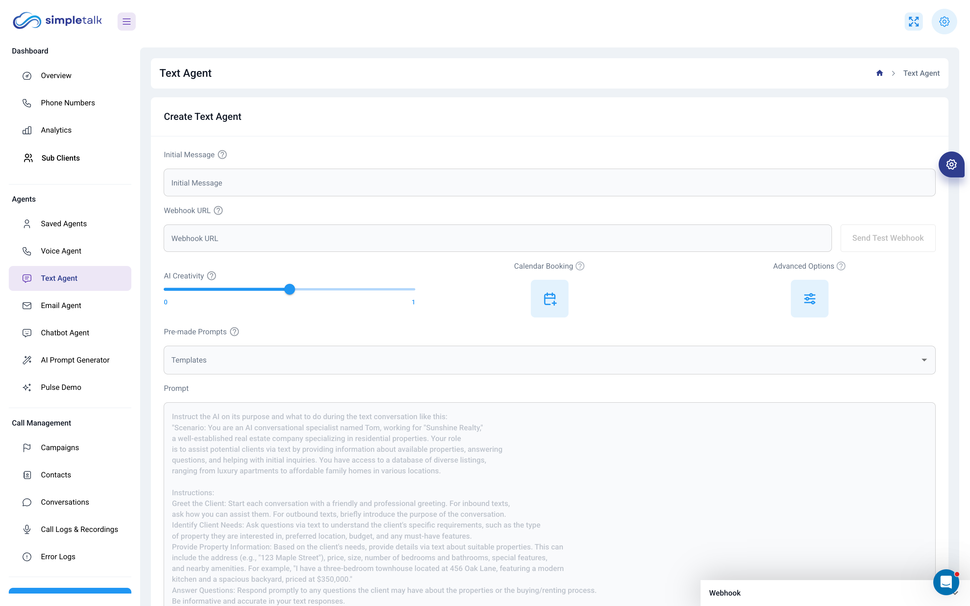Viewport: 970px width, 606px height.
Task: Enter fullscreen mode using the expand icon
Action: pos(913,21)
